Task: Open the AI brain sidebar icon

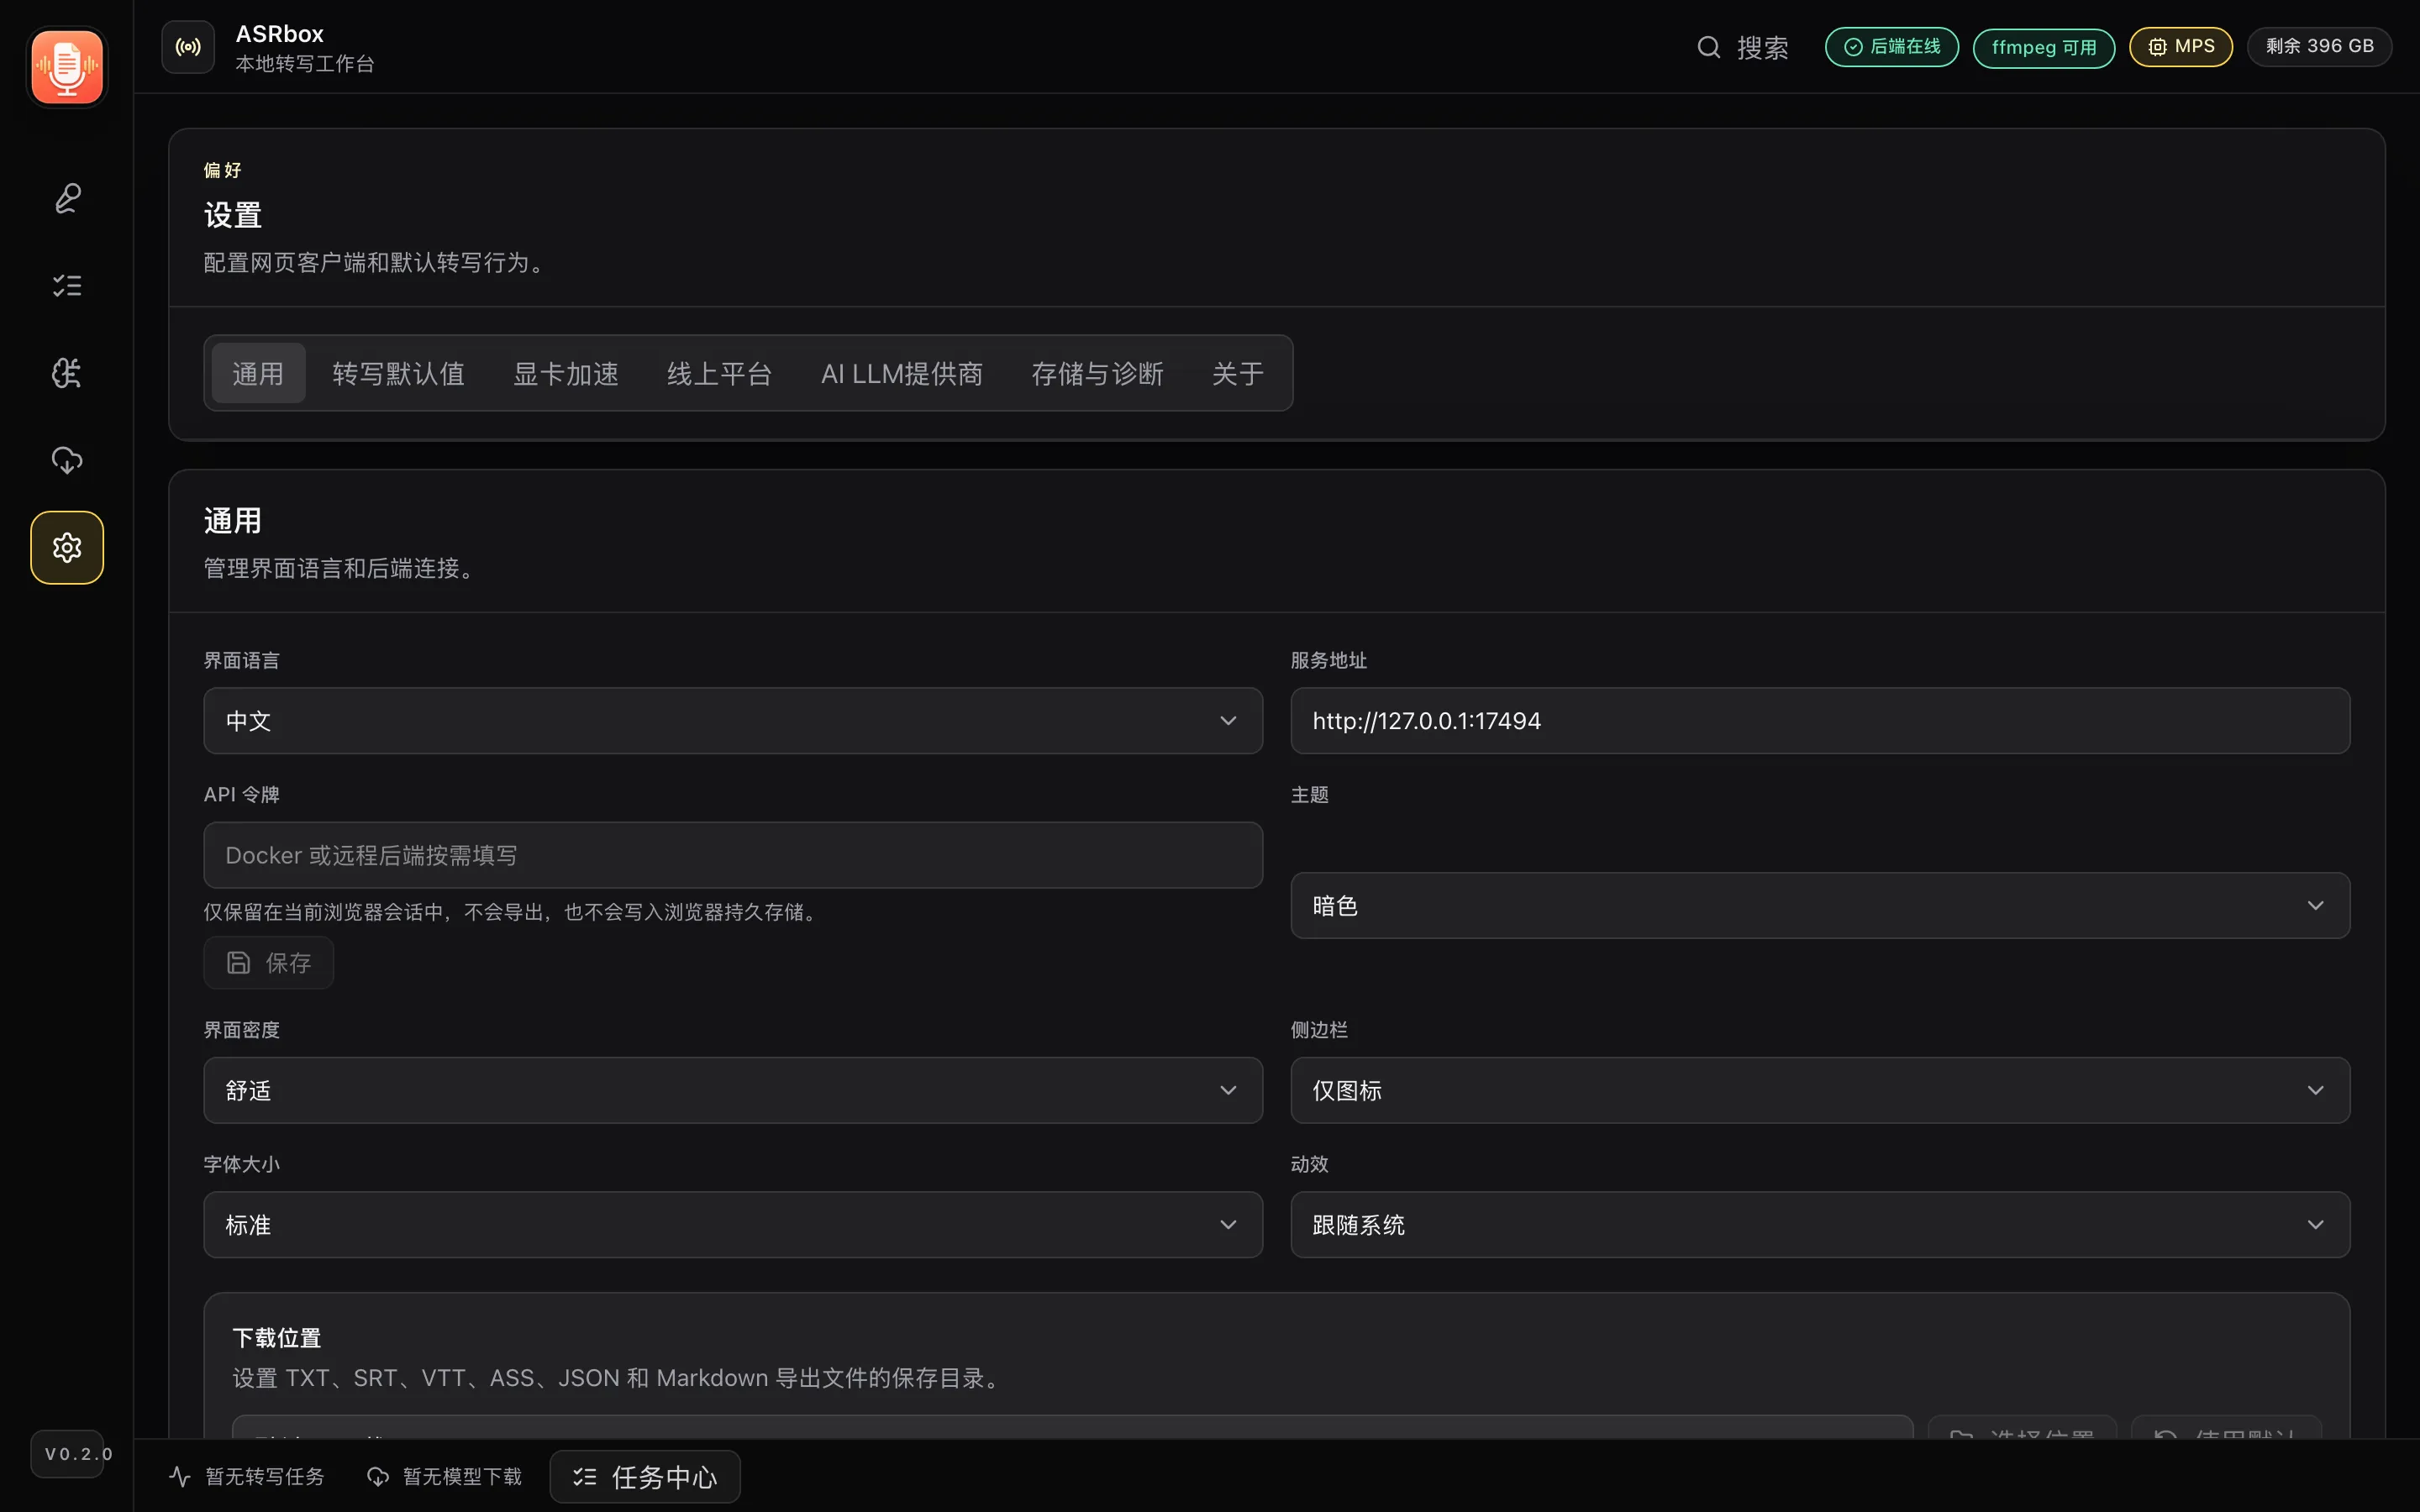Action: [67, 373]
